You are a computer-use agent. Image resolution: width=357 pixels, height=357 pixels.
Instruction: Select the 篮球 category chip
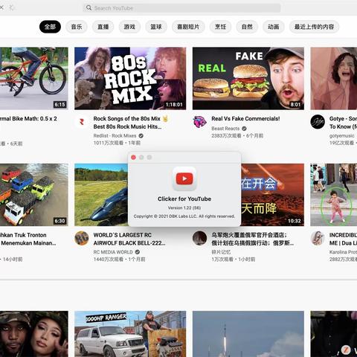tap(156, 27)
